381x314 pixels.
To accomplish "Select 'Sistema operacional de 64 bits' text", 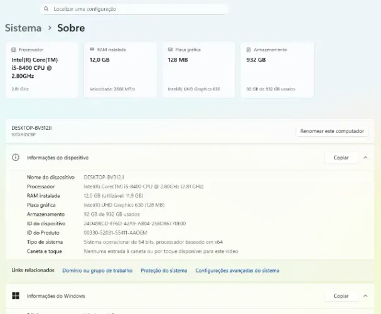I will 119,242.
